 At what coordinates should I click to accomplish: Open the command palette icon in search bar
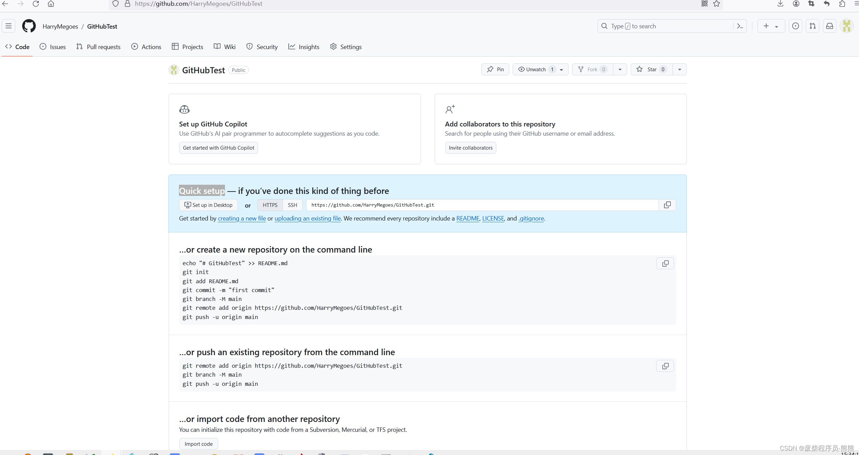pyautogui.click(x=740, y=26)
